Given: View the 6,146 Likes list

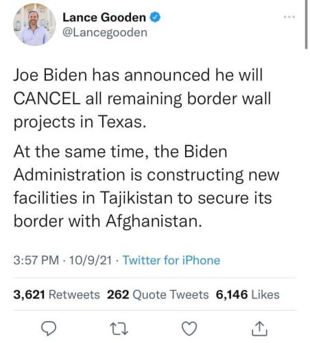Looking at the screenshot, I should [x=248, y=294].
